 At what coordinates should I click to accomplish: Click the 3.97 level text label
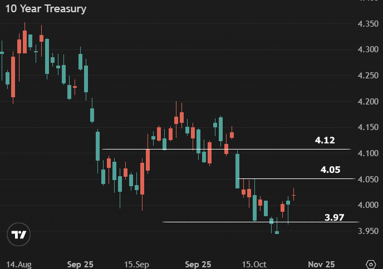click(x=335, y=217)
